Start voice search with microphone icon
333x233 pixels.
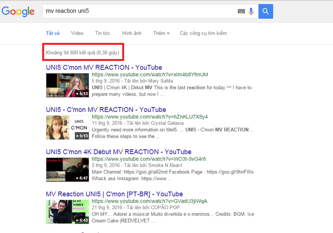tap(251, 11)
